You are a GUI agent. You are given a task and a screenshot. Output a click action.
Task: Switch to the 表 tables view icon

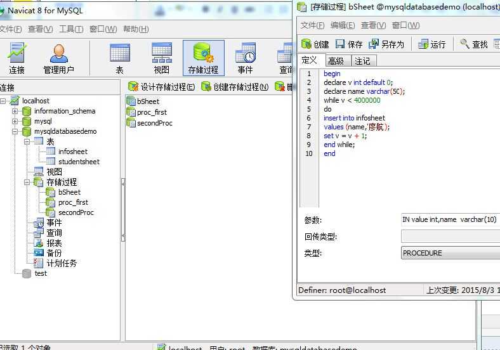(x=119, y=58)
